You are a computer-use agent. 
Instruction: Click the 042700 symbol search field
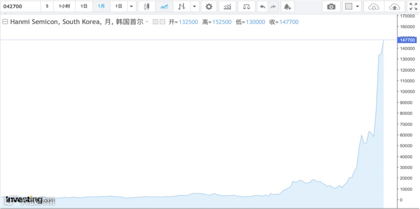pyautogui.click(x=21, y=7)
